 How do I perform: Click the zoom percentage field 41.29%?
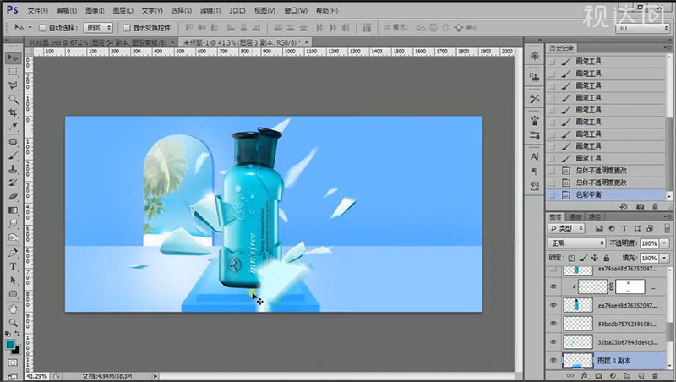tap(37, 376)
